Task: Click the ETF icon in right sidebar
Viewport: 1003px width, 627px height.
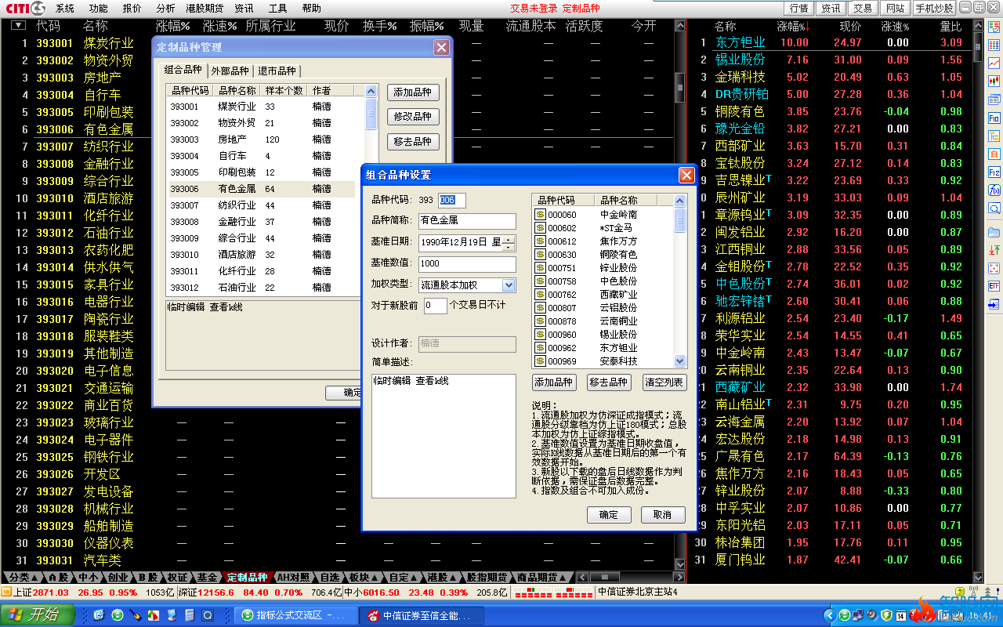Action: pos(994,286)
